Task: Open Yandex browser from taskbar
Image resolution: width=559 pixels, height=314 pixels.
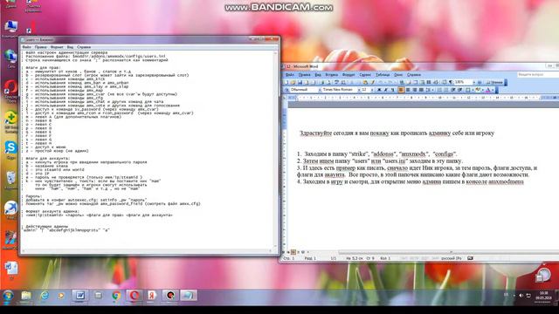Action: pyautogui.click(x=152, y=296)
